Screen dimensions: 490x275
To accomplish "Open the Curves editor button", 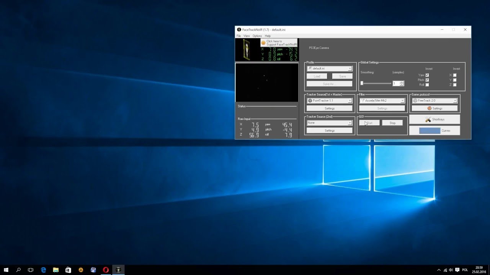I will coord(434,131).
